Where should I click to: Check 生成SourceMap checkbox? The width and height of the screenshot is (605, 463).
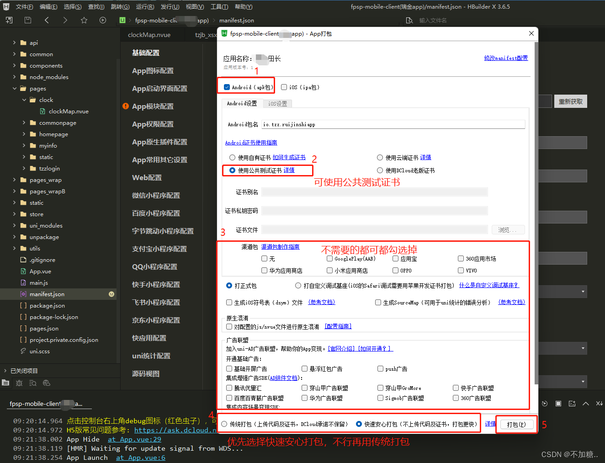tap(378, 302)
